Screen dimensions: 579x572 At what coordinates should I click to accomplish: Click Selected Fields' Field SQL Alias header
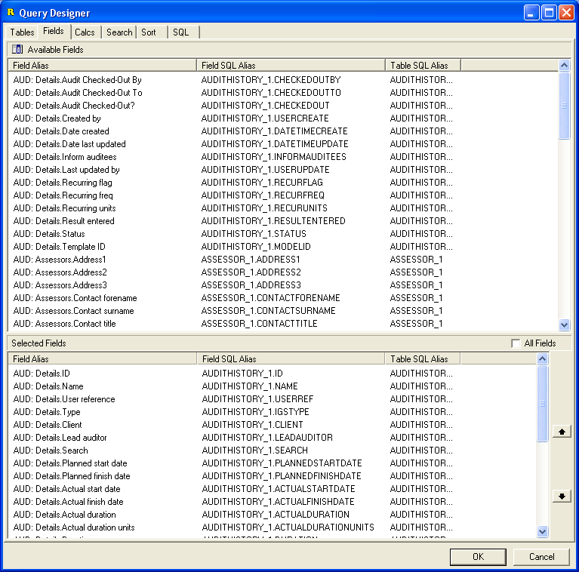tap(291, 358)
